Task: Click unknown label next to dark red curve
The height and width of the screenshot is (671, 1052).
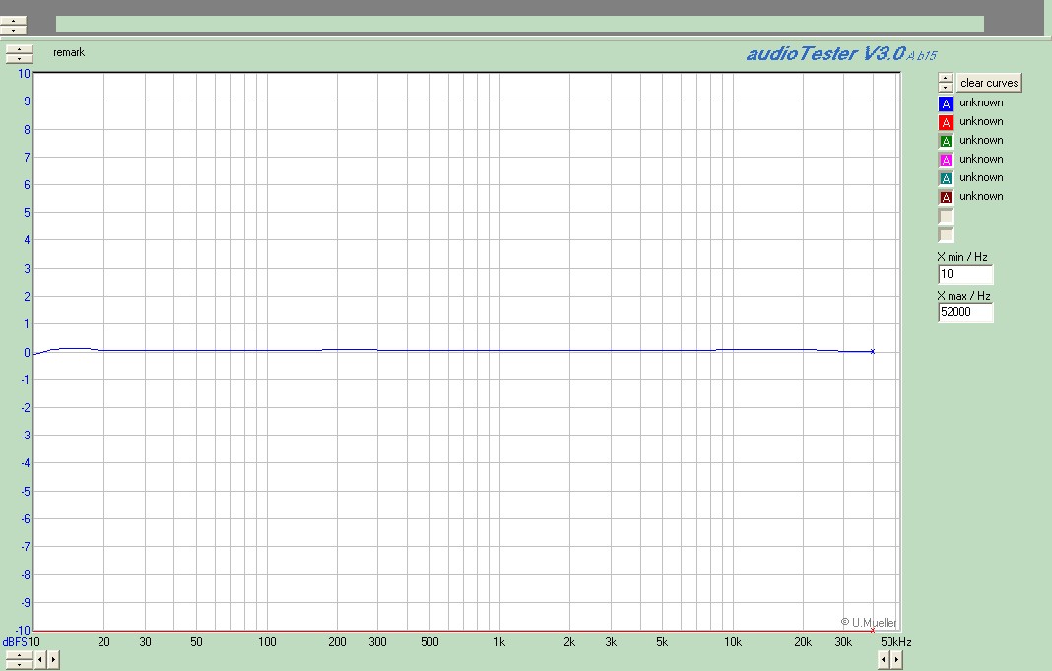Action: coord(981,197)
